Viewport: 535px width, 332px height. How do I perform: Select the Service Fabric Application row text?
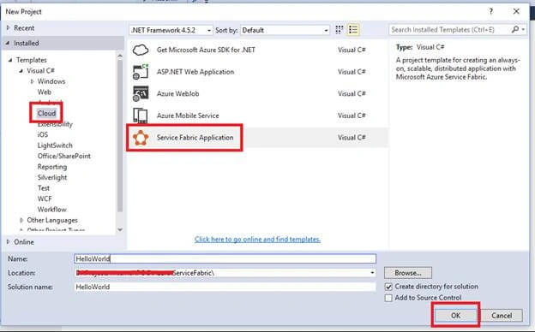[195, 138]
